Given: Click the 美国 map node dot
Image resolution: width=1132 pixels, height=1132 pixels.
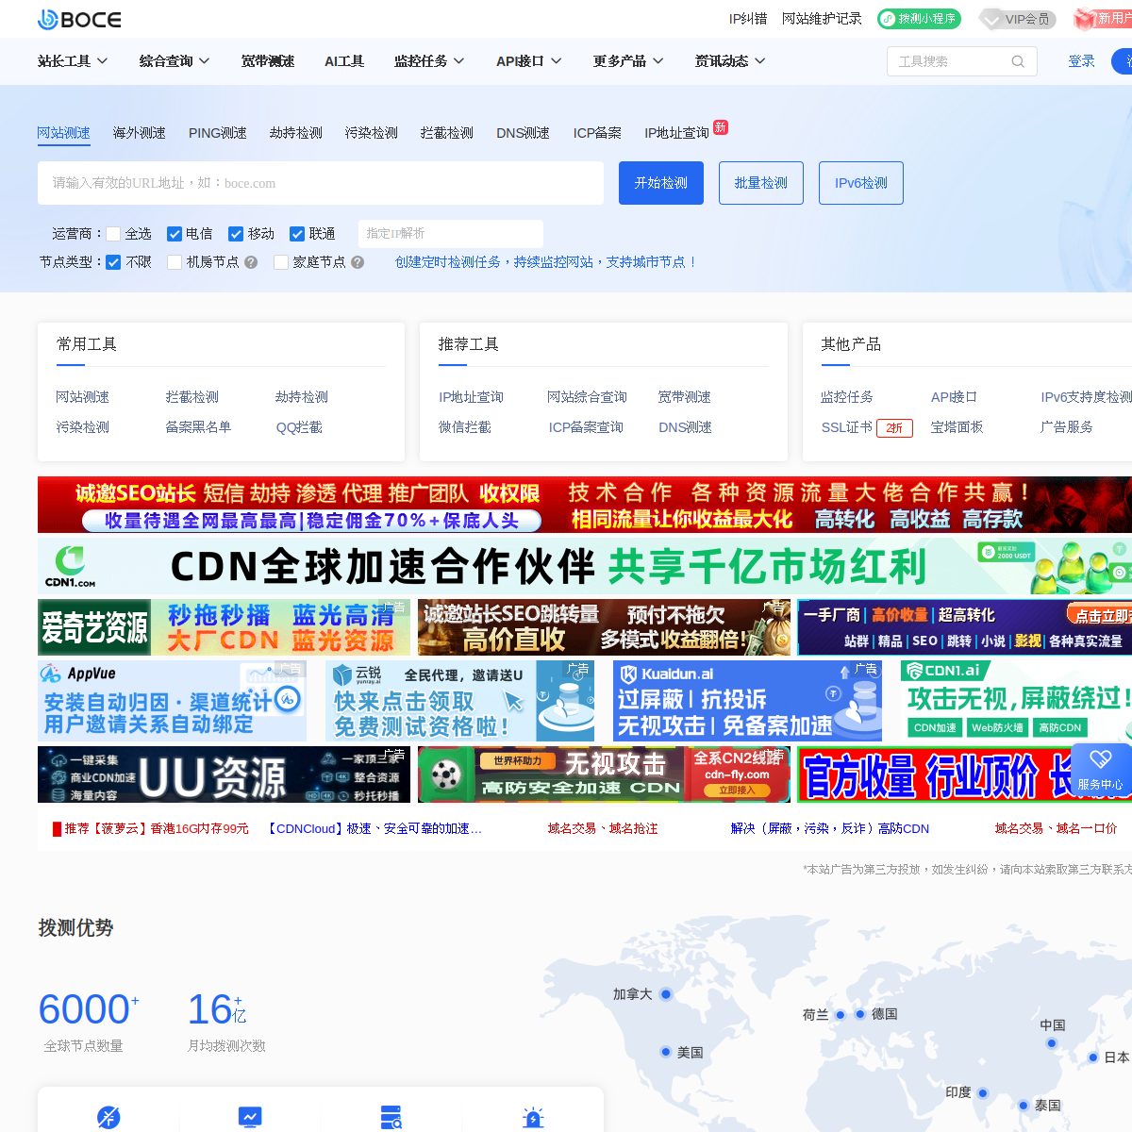Looking at the screenshot, I should 666,1052.
